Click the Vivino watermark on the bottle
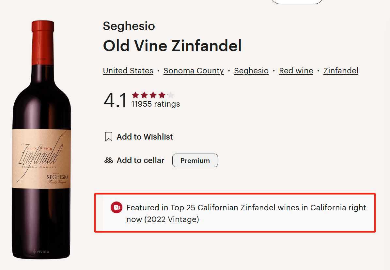This screenshot has width=390, height=270. [41, 251]
